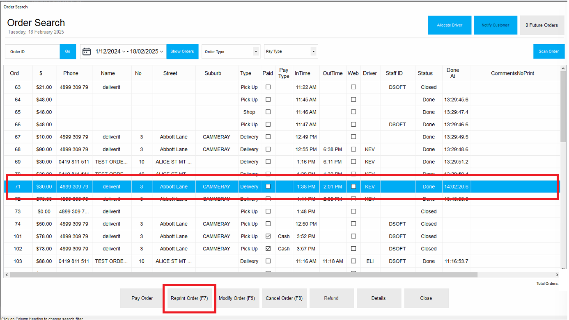Click the Allocate Driver button

pos(450,25)
